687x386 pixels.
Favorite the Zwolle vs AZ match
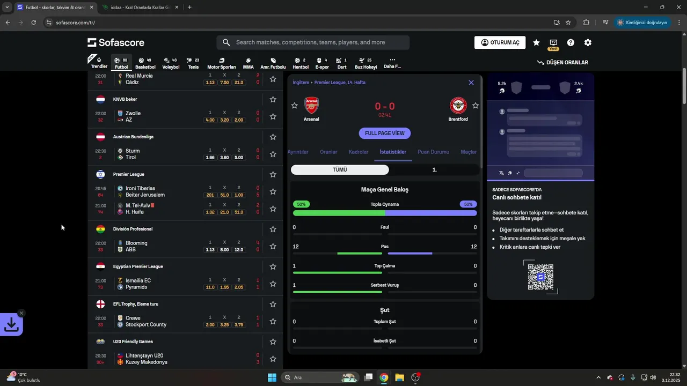273,116
